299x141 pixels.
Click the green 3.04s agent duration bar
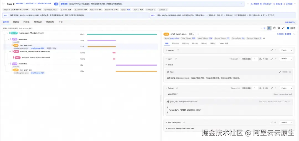tap(122, 34)
